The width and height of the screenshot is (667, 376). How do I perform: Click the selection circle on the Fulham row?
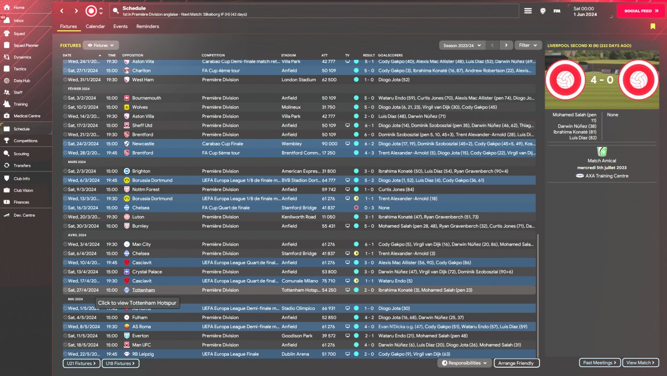[x=65, y=318]
